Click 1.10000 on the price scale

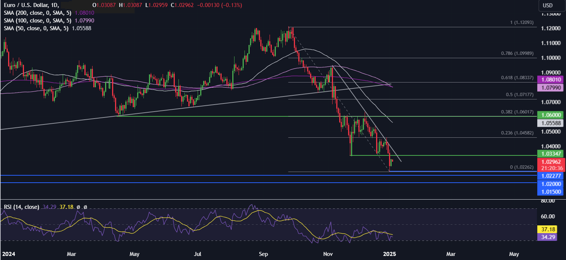pos(551,58)
